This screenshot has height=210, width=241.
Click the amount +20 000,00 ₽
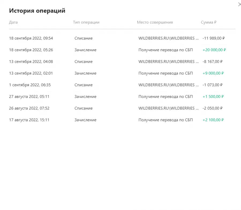click(214, 50)
